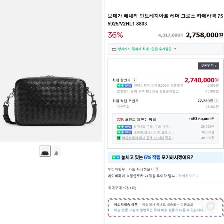Click the green Naver Pay money icon
The image size is (224, 224).
coord(119,138)
